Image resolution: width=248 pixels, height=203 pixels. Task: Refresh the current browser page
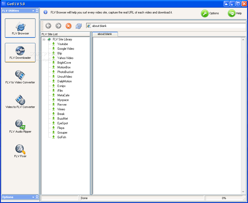pos(79,26)
